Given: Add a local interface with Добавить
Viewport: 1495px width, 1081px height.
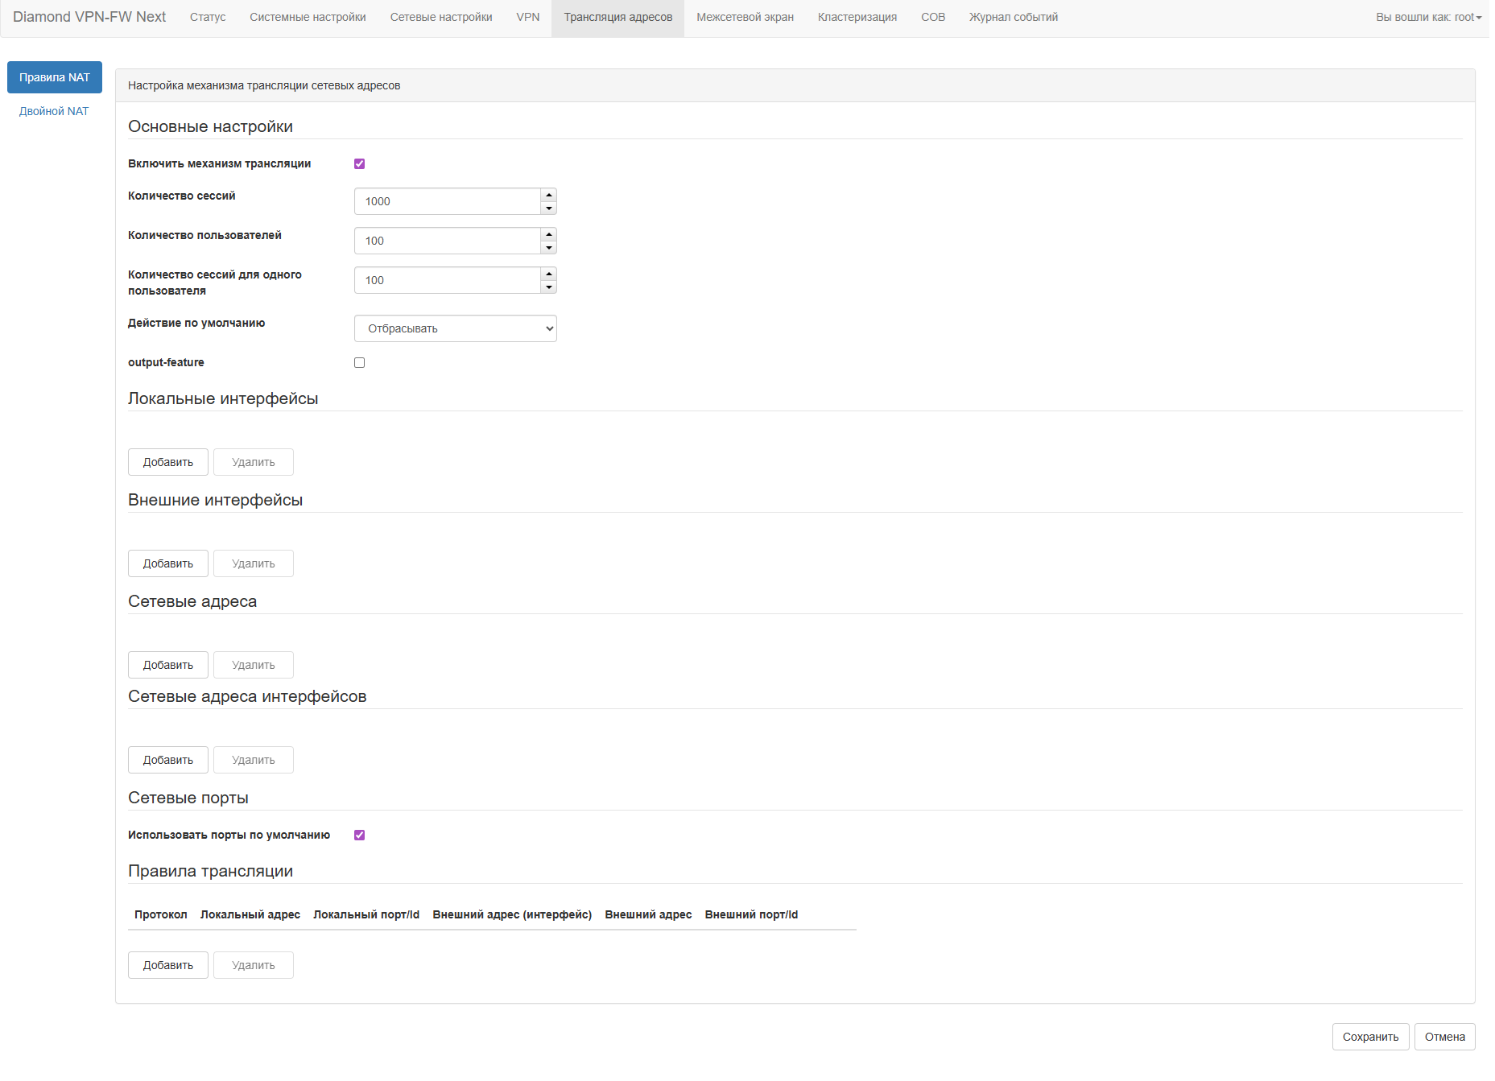Looking at the screenshot, I should click(x=167, y=463).
